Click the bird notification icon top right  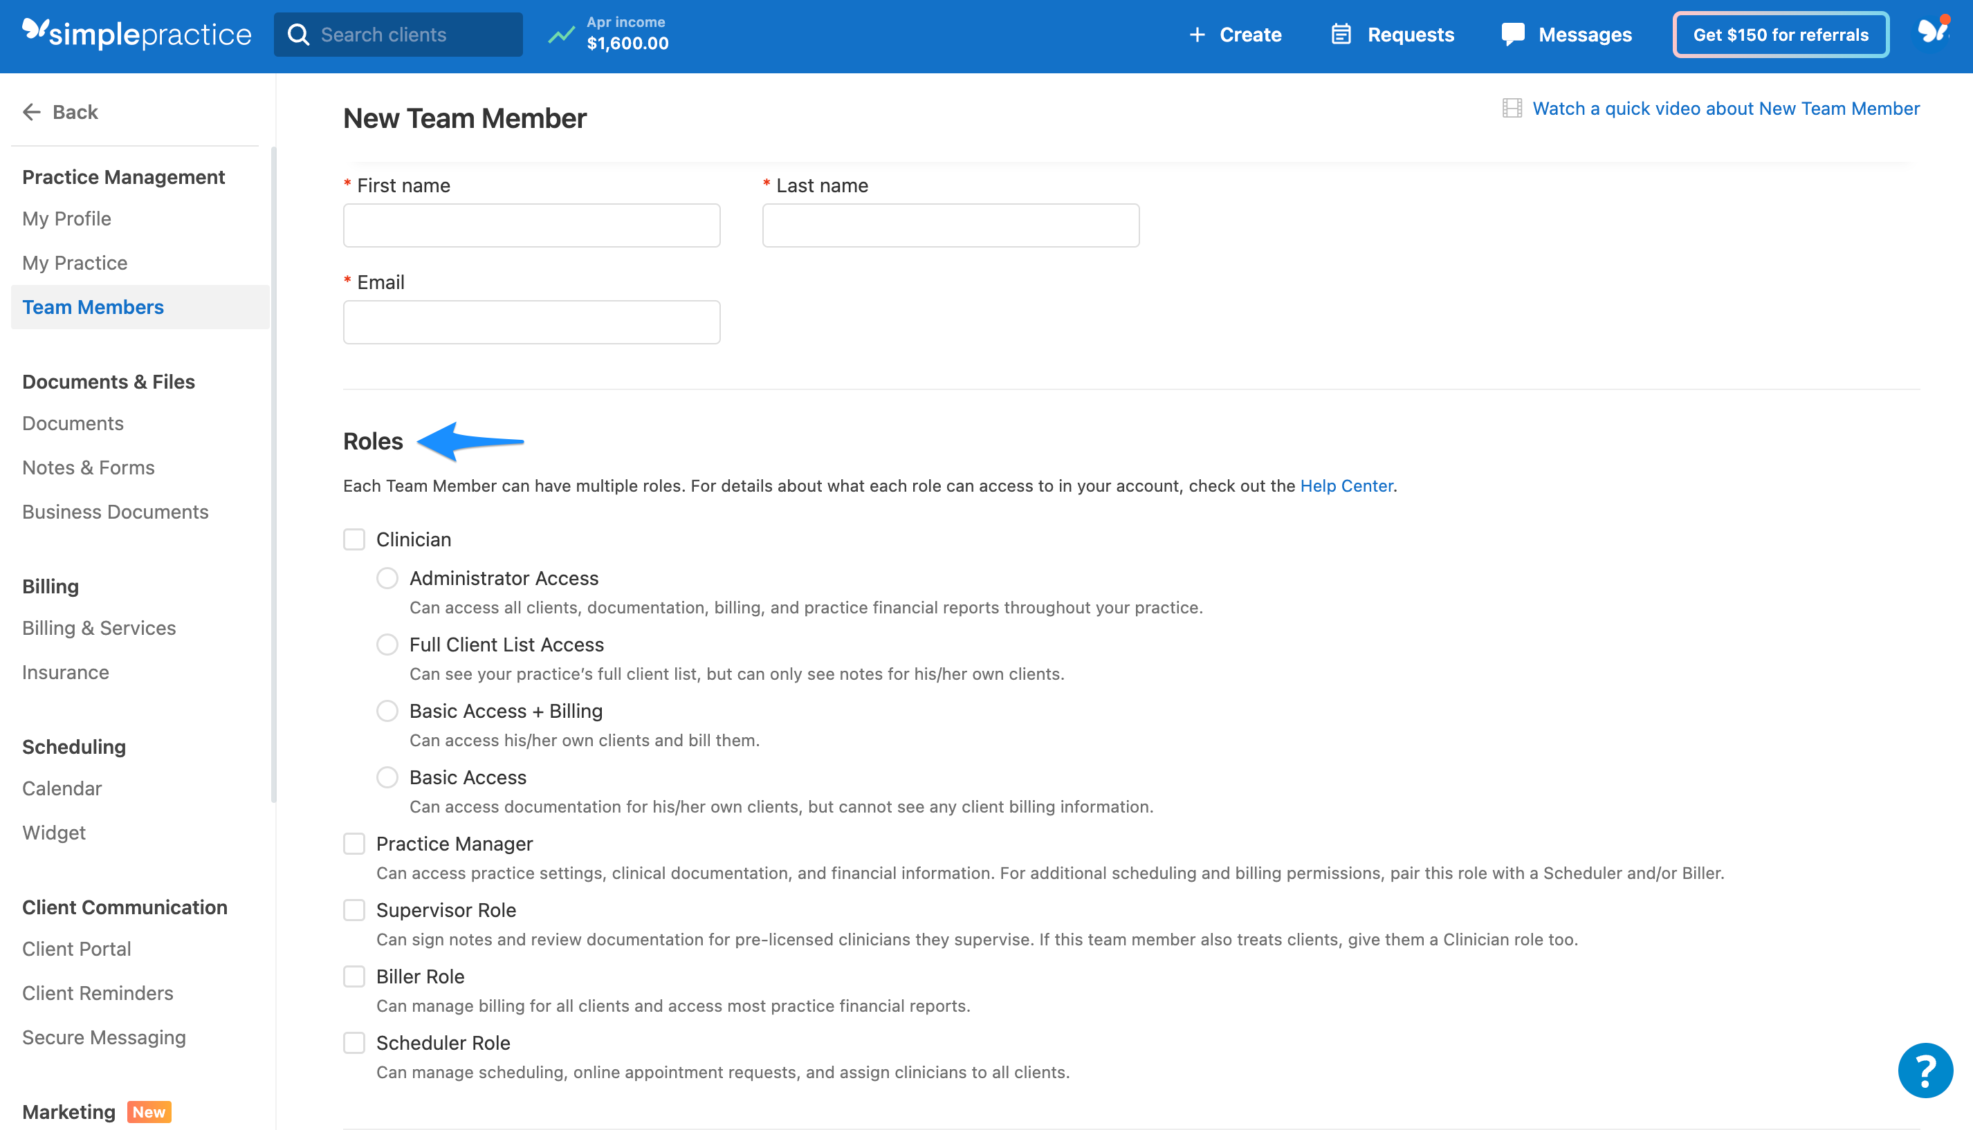coord(1933,31)
